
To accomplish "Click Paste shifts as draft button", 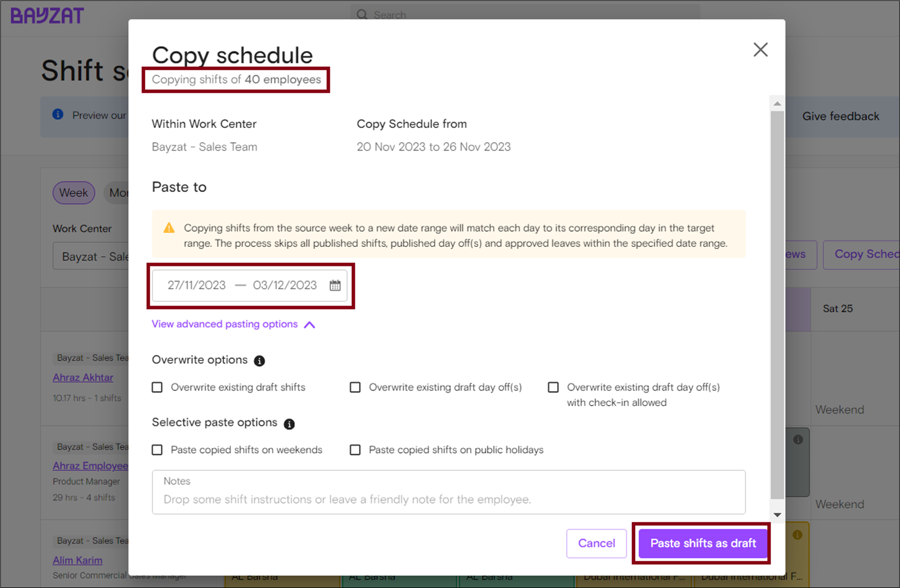I will coord(703,543).
